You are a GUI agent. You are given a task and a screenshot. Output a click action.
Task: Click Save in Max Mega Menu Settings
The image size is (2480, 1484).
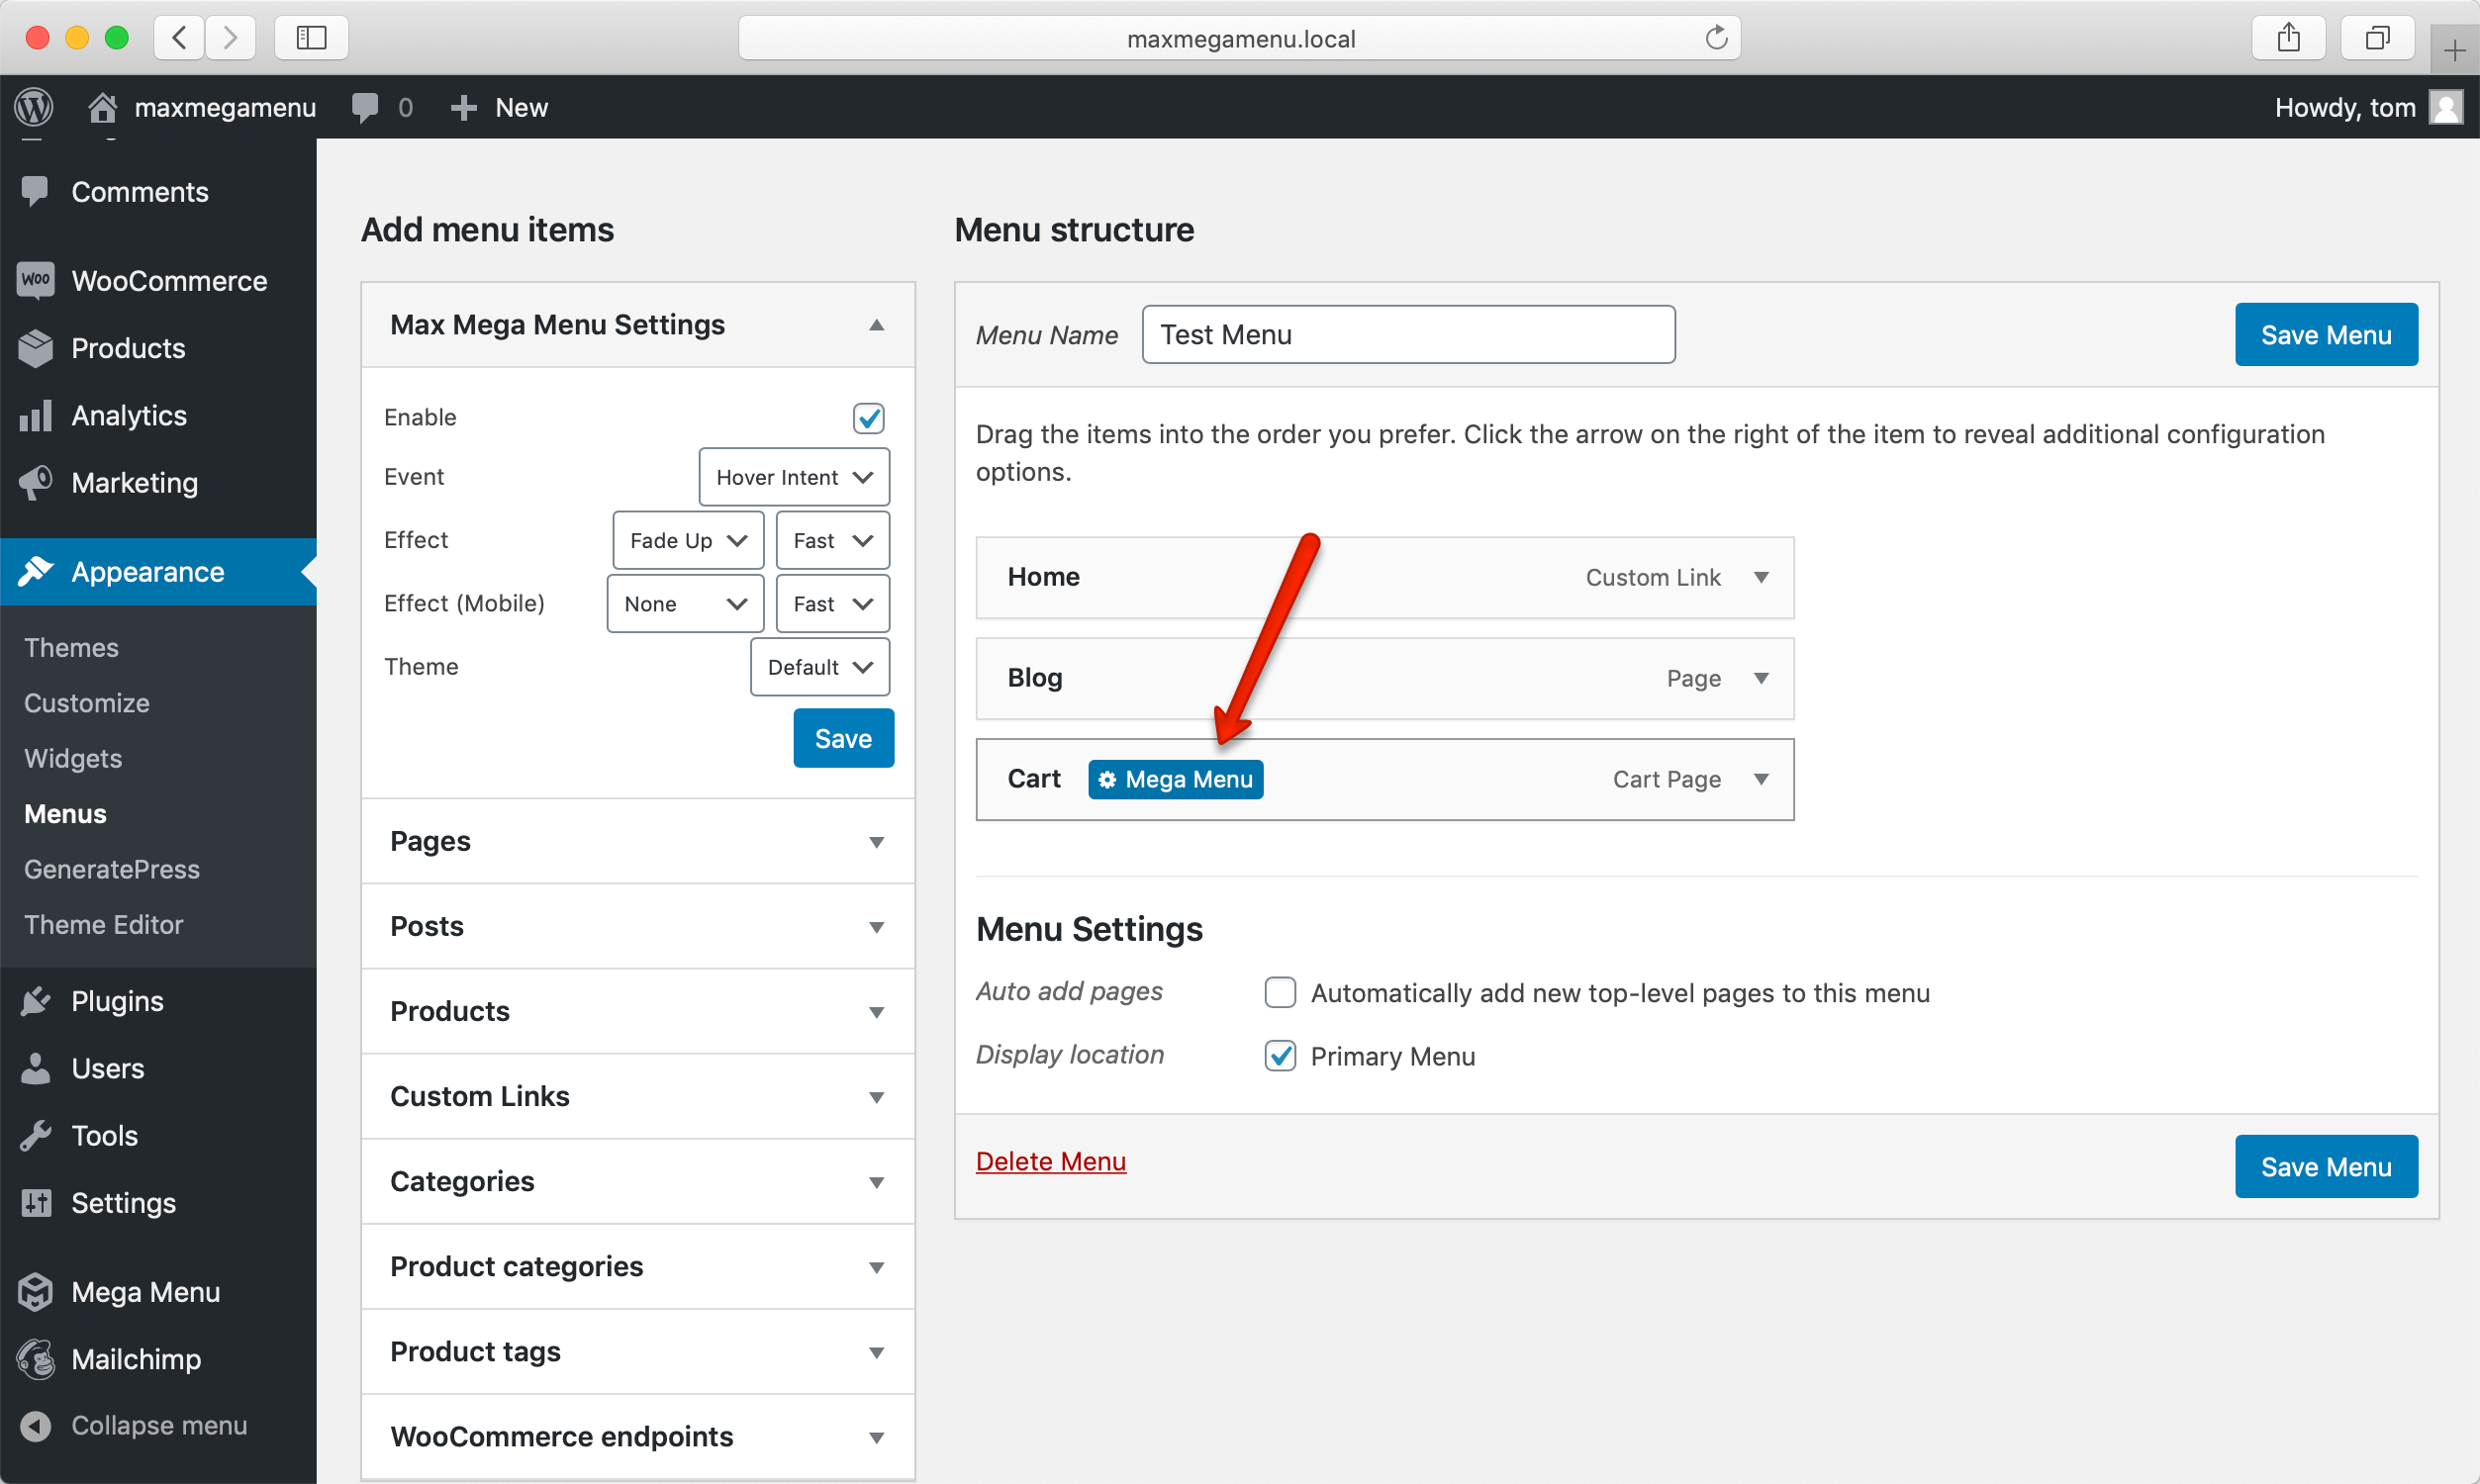click(x=843, y=739)
